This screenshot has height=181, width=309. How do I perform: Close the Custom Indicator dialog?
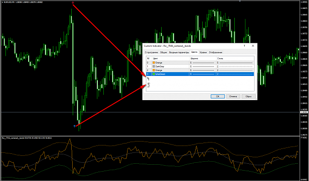[x=253, y=46]
